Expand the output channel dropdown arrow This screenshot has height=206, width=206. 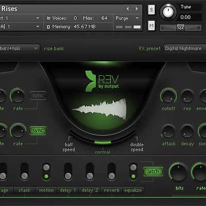(38, 18)
